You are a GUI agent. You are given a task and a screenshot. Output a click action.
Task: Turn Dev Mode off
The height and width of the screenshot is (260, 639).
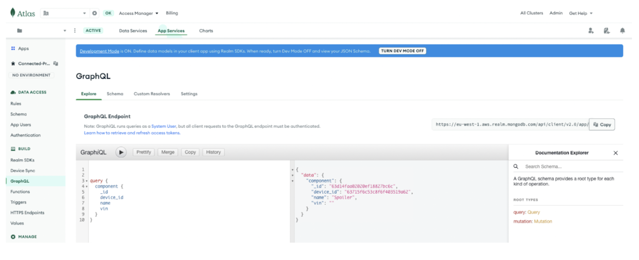point(402,51)
